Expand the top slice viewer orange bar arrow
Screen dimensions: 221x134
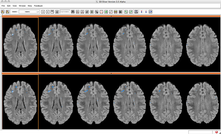click(x=111, y=16)
